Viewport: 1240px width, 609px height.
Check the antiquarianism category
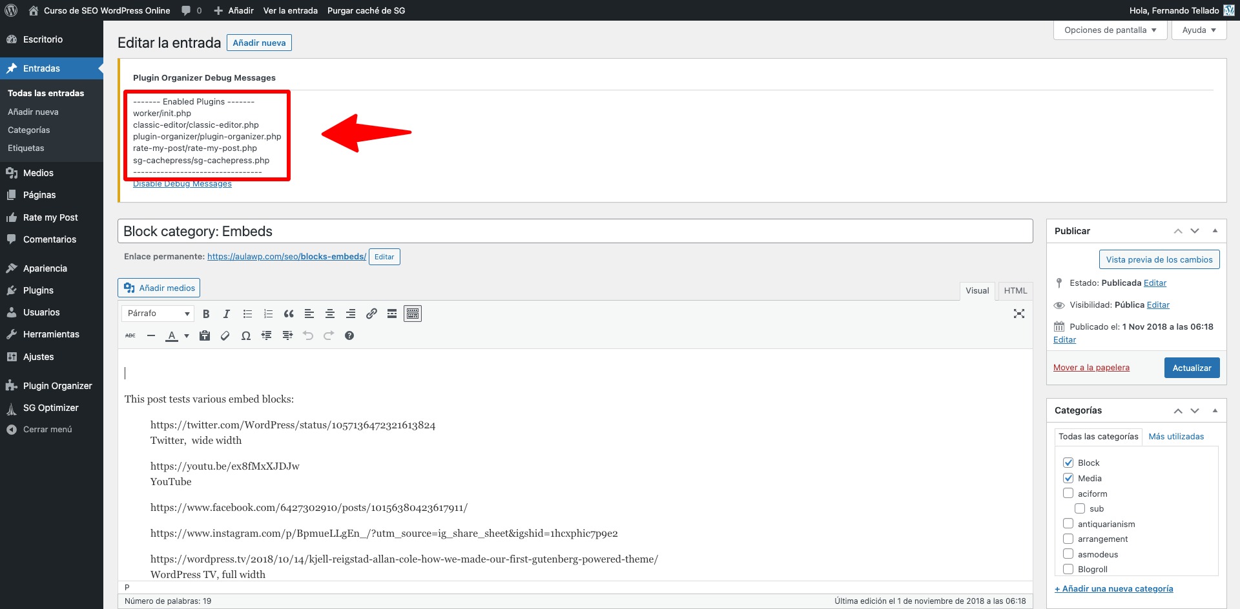1068,524
